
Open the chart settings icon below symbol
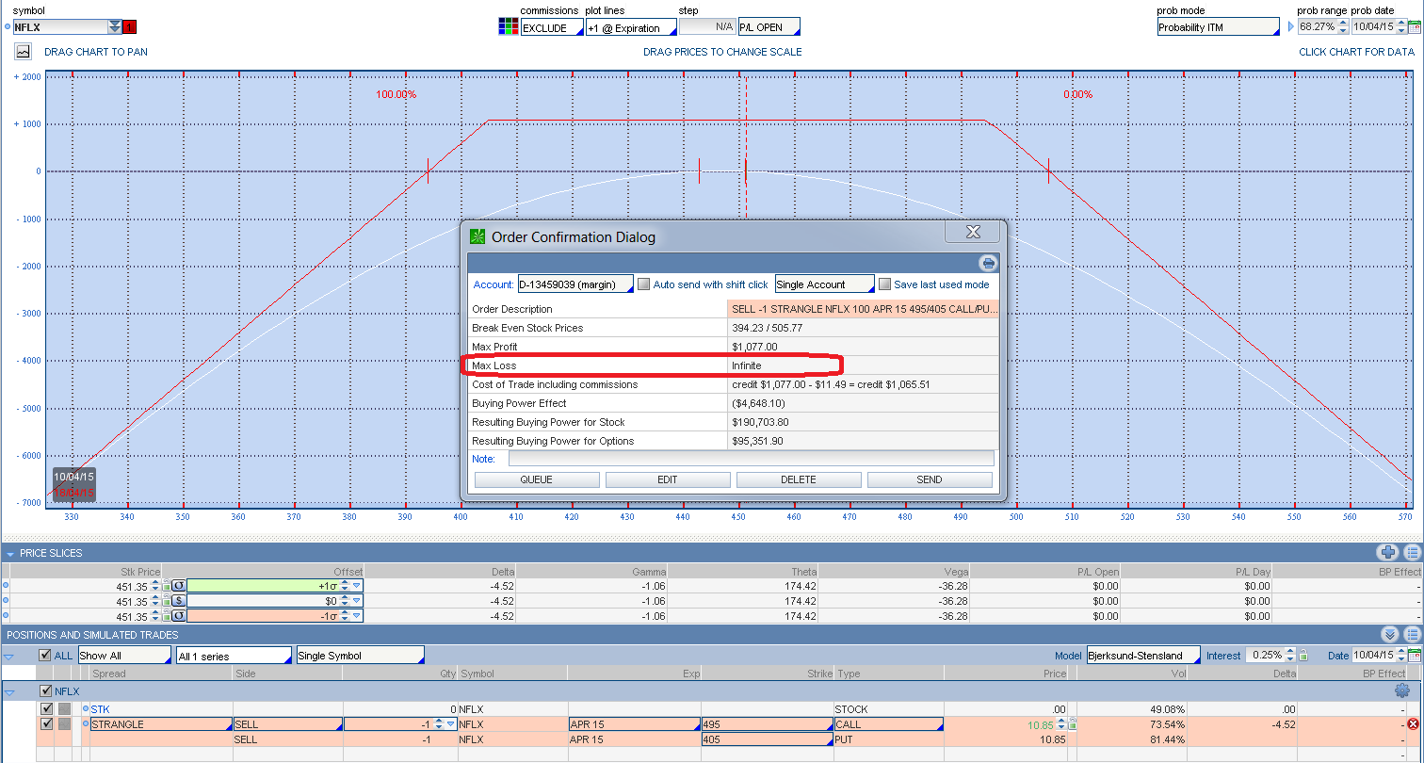pos(23,52)
